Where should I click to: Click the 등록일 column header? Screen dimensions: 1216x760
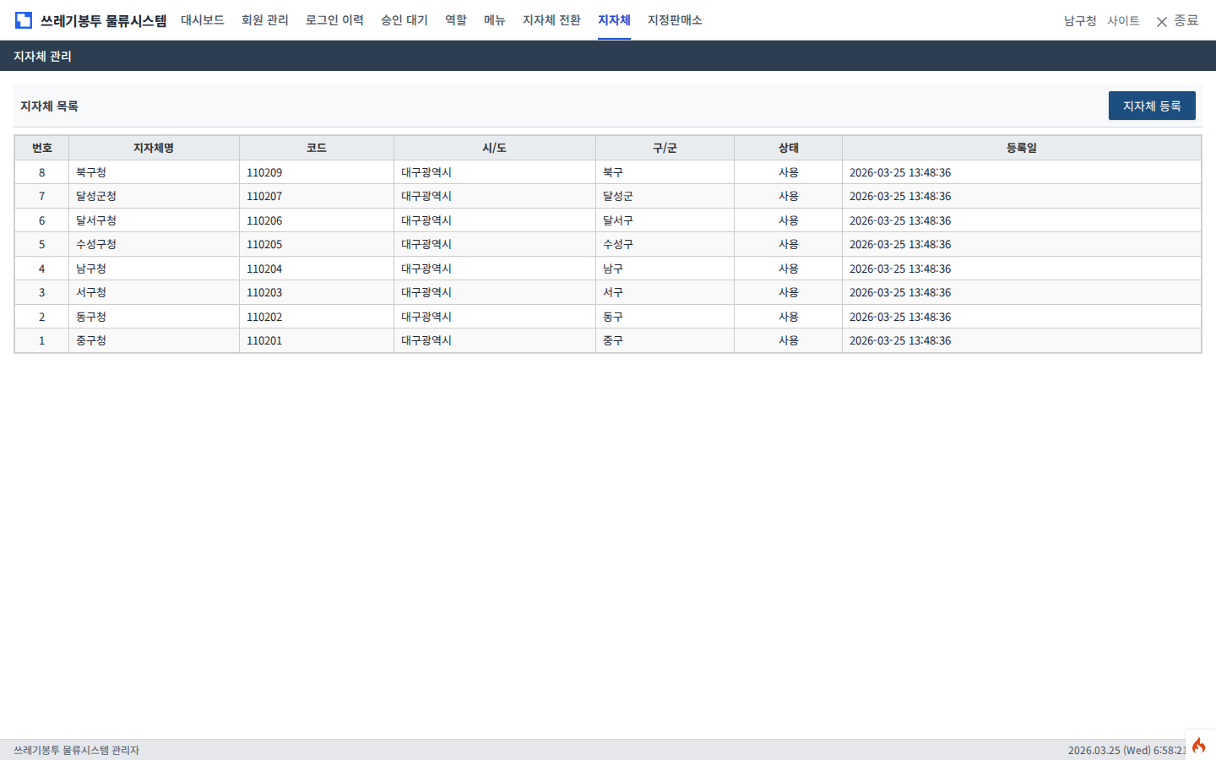pyautogui.click(x=1021, y=148)
